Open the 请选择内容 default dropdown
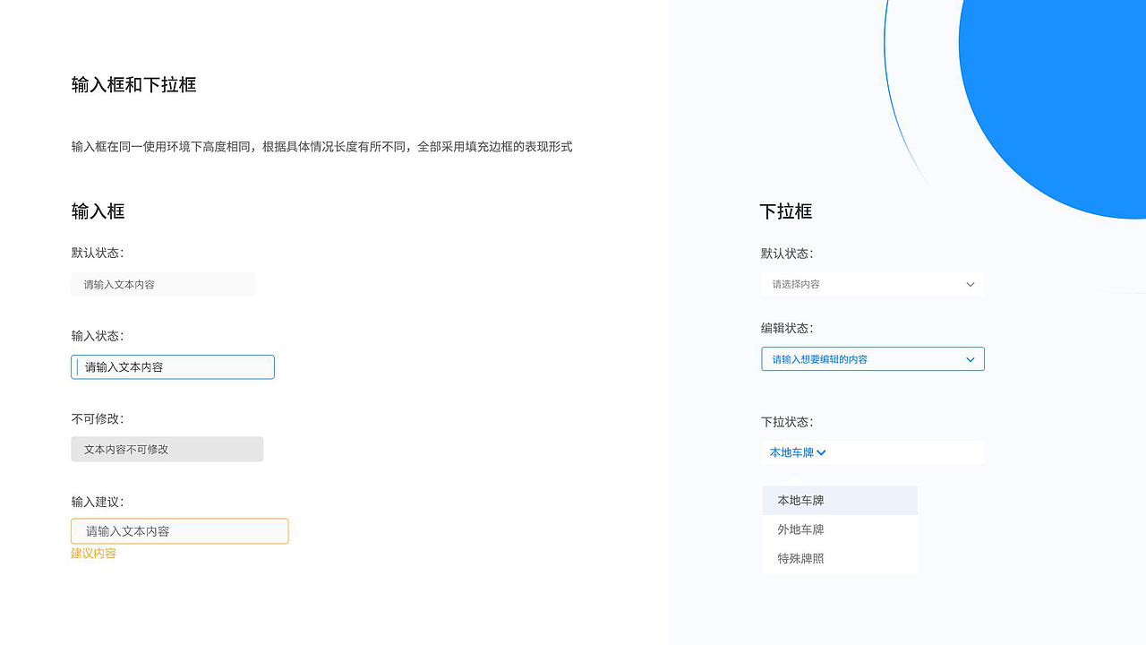The width and height of the screenshot is (1146, 645). pos(873,284)
